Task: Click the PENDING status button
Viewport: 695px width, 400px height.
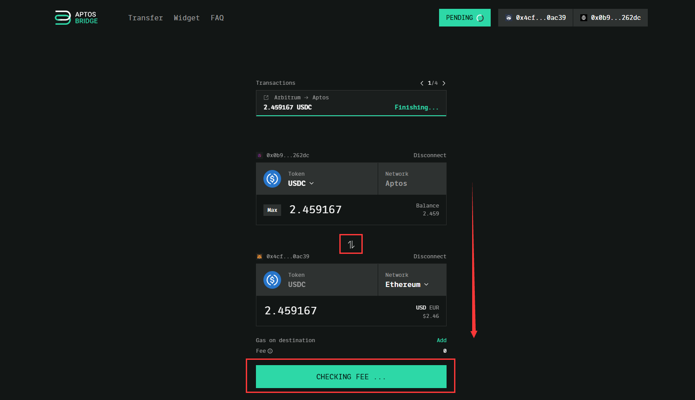Action: pyautogui.click(x=464, y=18)
